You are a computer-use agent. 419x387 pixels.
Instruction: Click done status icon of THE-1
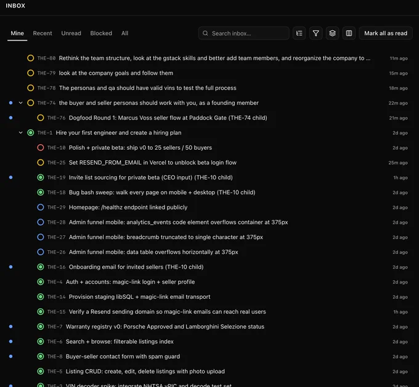pyautogui.click(x=30, y=133)
